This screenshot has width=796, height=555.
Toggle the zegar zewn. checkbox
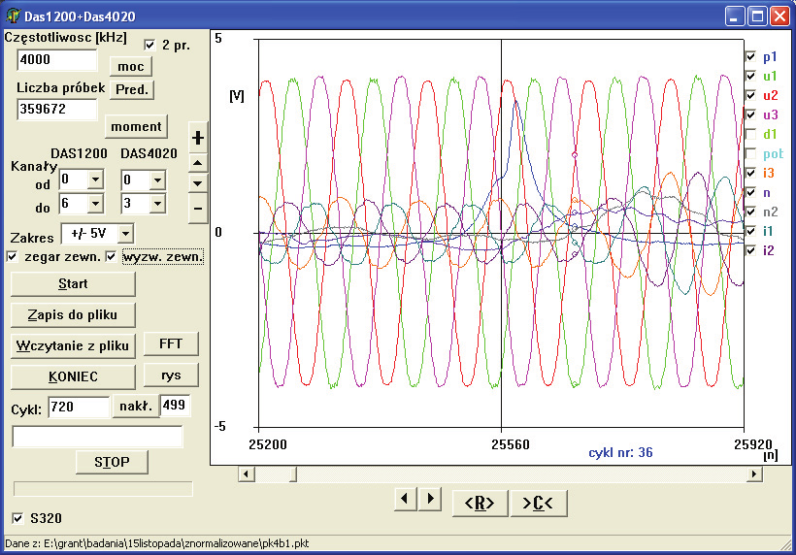13,257
